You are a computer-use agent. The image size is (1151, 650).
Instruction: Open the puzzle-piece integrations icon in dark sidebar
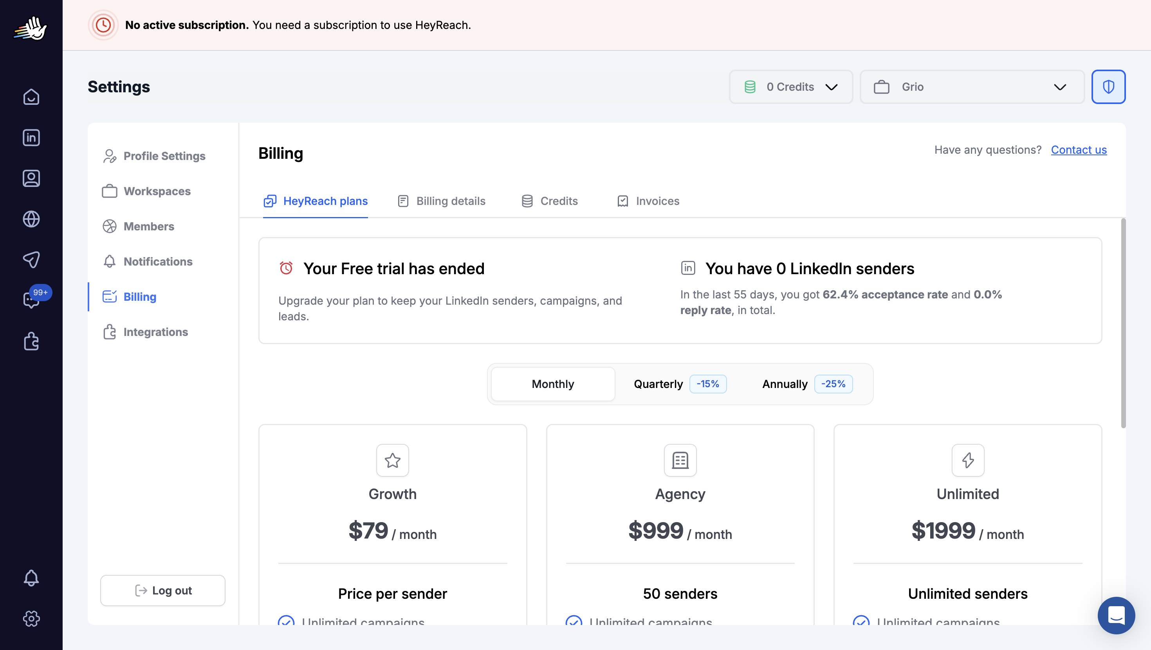pyautogui.click(x=31, y=341)
